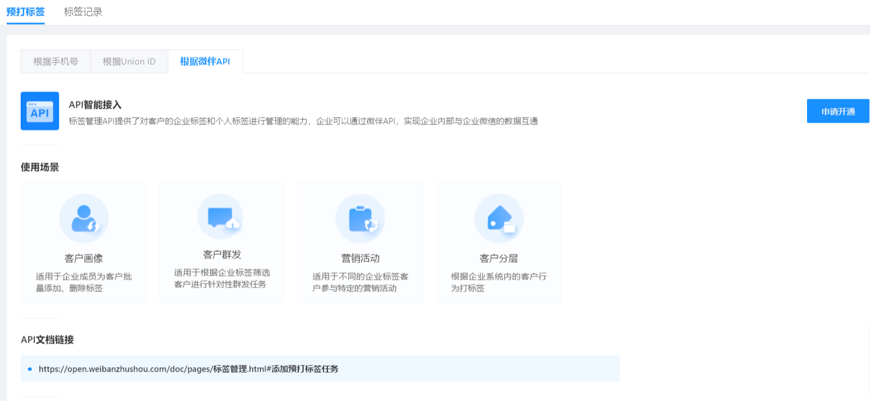Select the 根据Union ID tab
This screenshot has width=870, height=401.
click(x=129, y=61)
